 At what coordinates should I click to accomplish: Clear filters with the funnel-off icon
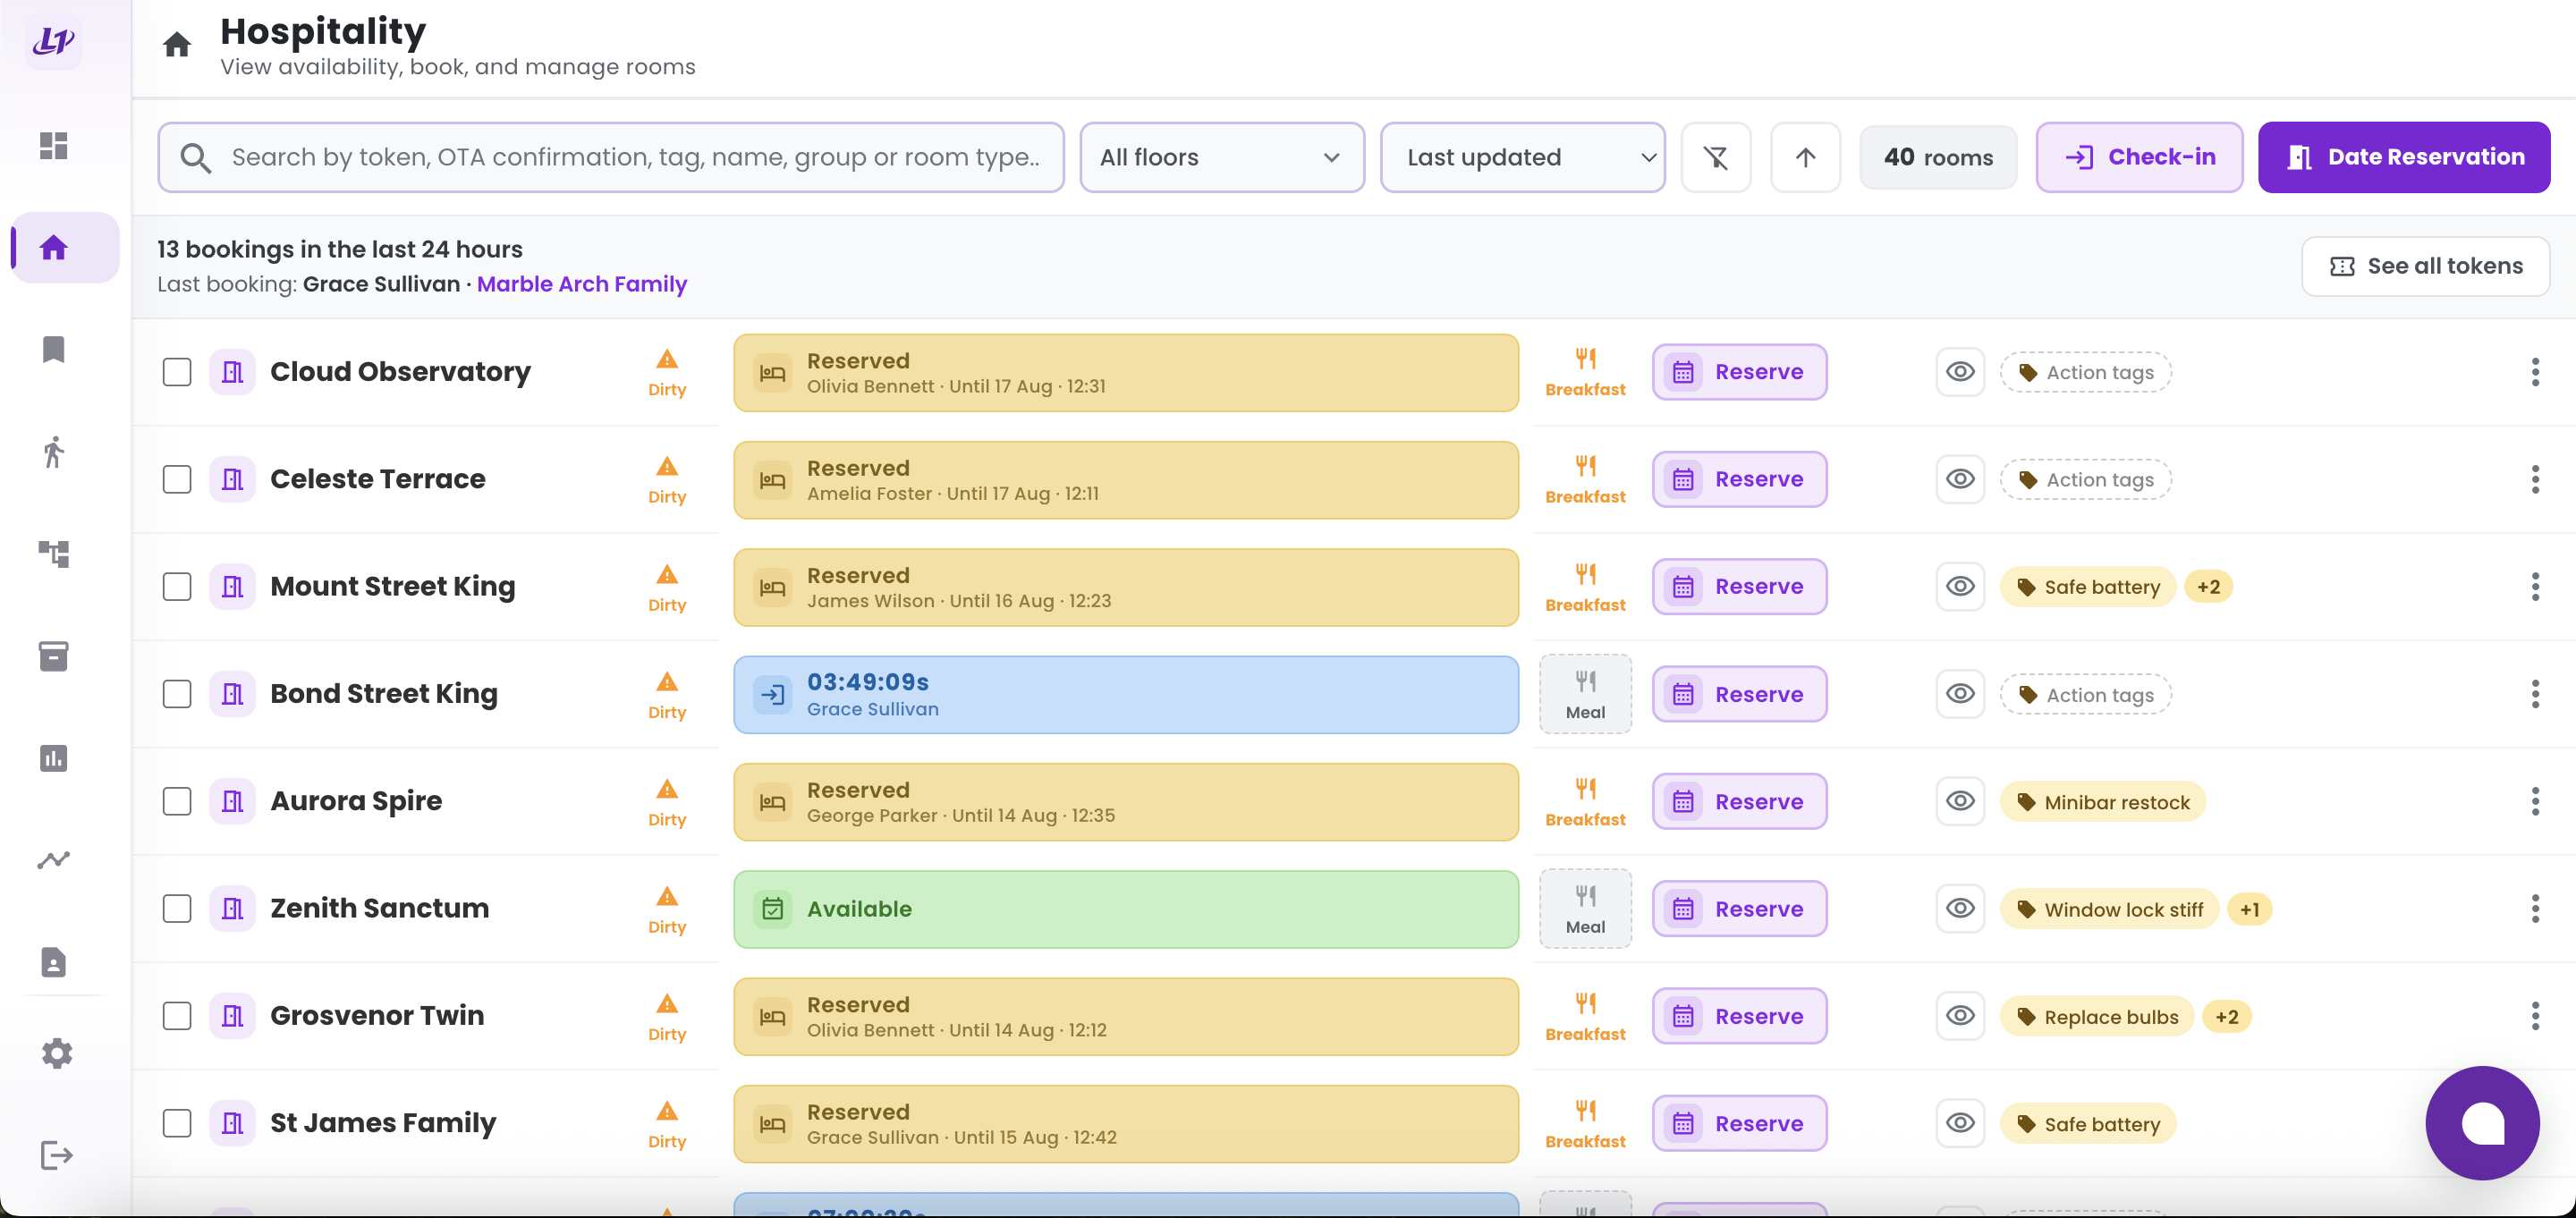coord(1716,157)
